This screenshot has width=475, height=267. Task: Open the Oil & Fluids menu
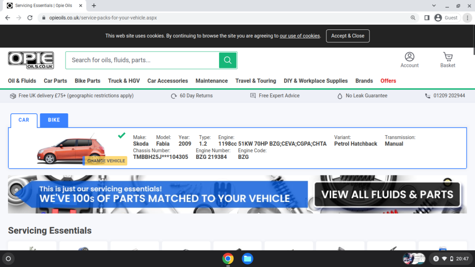pos(22,81)
